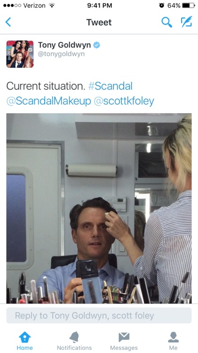Tap the Me profile icon

point(173,337)
